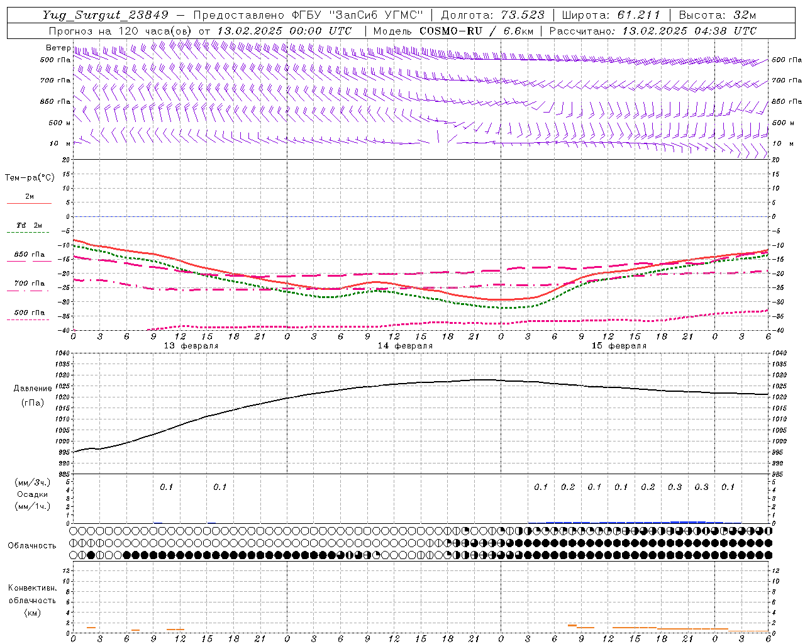The image size is (805, 644).
Task: Click the (км) convective cloud unit
Action: pyautogui.click(x=32, y=612)
